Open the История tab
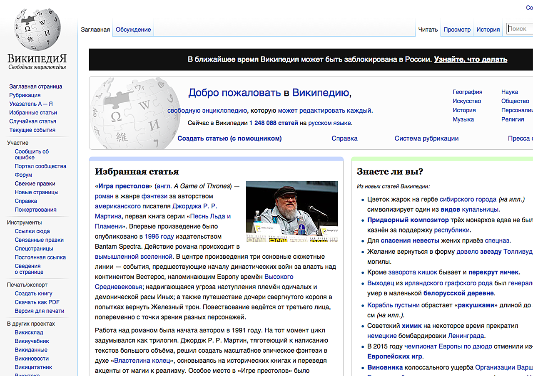This screenshot has height=376, width=533. pyautogui.click(x=488, y=30)
